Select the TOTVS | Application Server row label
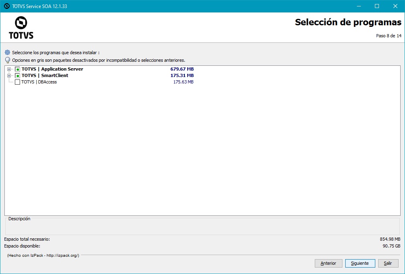 click(53, 69)
